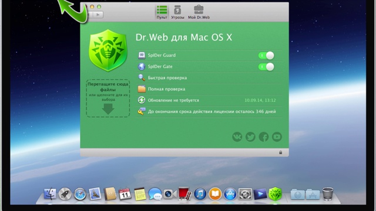Viewport: 376px width, 211px height.
Task: Switch to the Угрозы tab
Action: tap(177, 12)
